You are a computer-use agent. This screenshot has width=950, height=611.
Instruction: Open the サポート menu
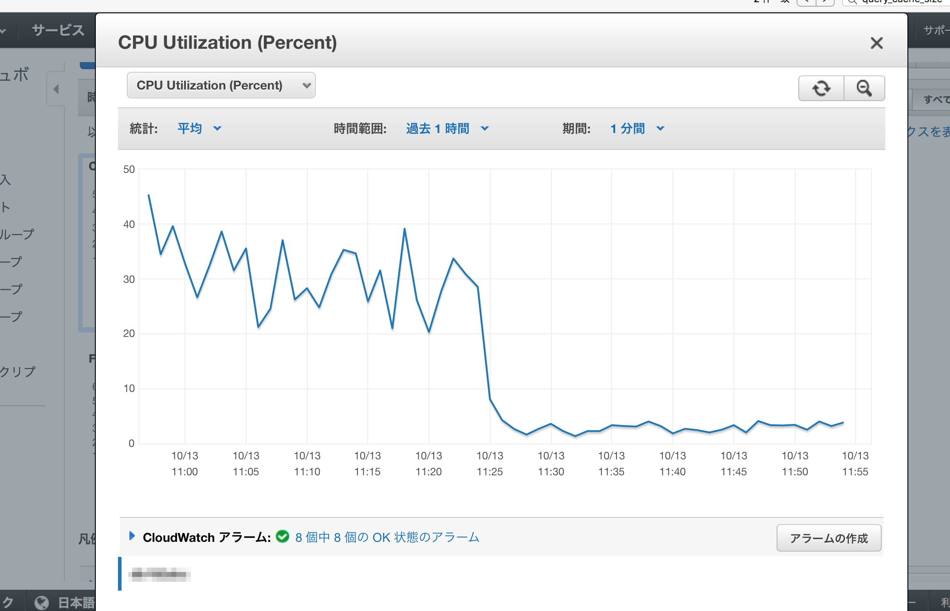[x=936, y=30]
